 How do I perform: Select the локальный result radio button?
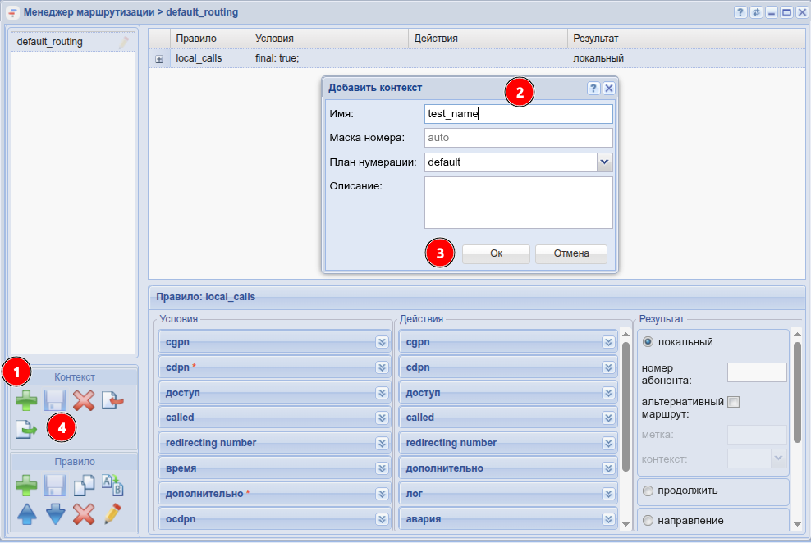point(648,341)
